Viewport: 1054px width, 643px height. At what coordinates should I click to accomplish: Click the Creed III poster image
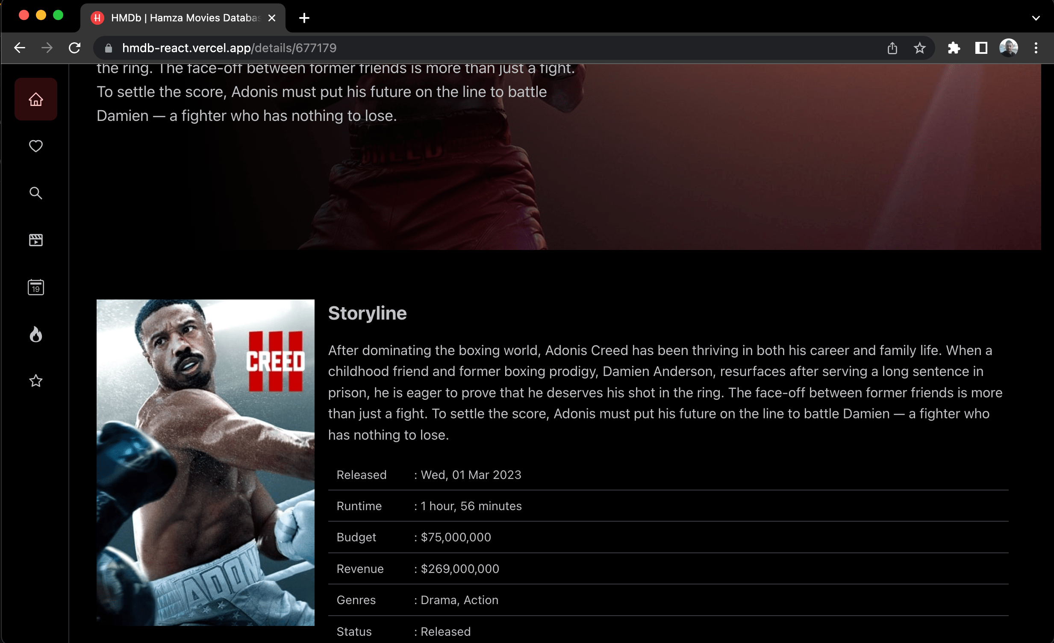coord(205,462)
